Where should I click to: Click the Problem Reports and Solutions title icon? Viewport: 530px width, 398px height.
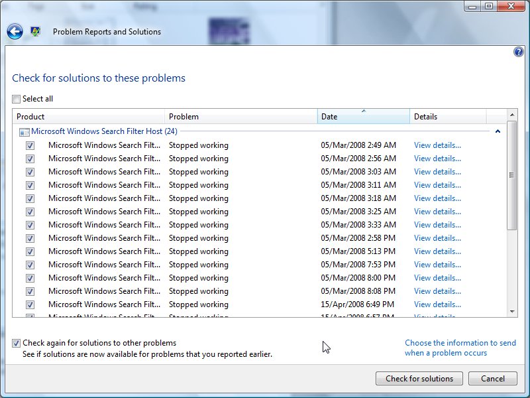pos(35,31)
